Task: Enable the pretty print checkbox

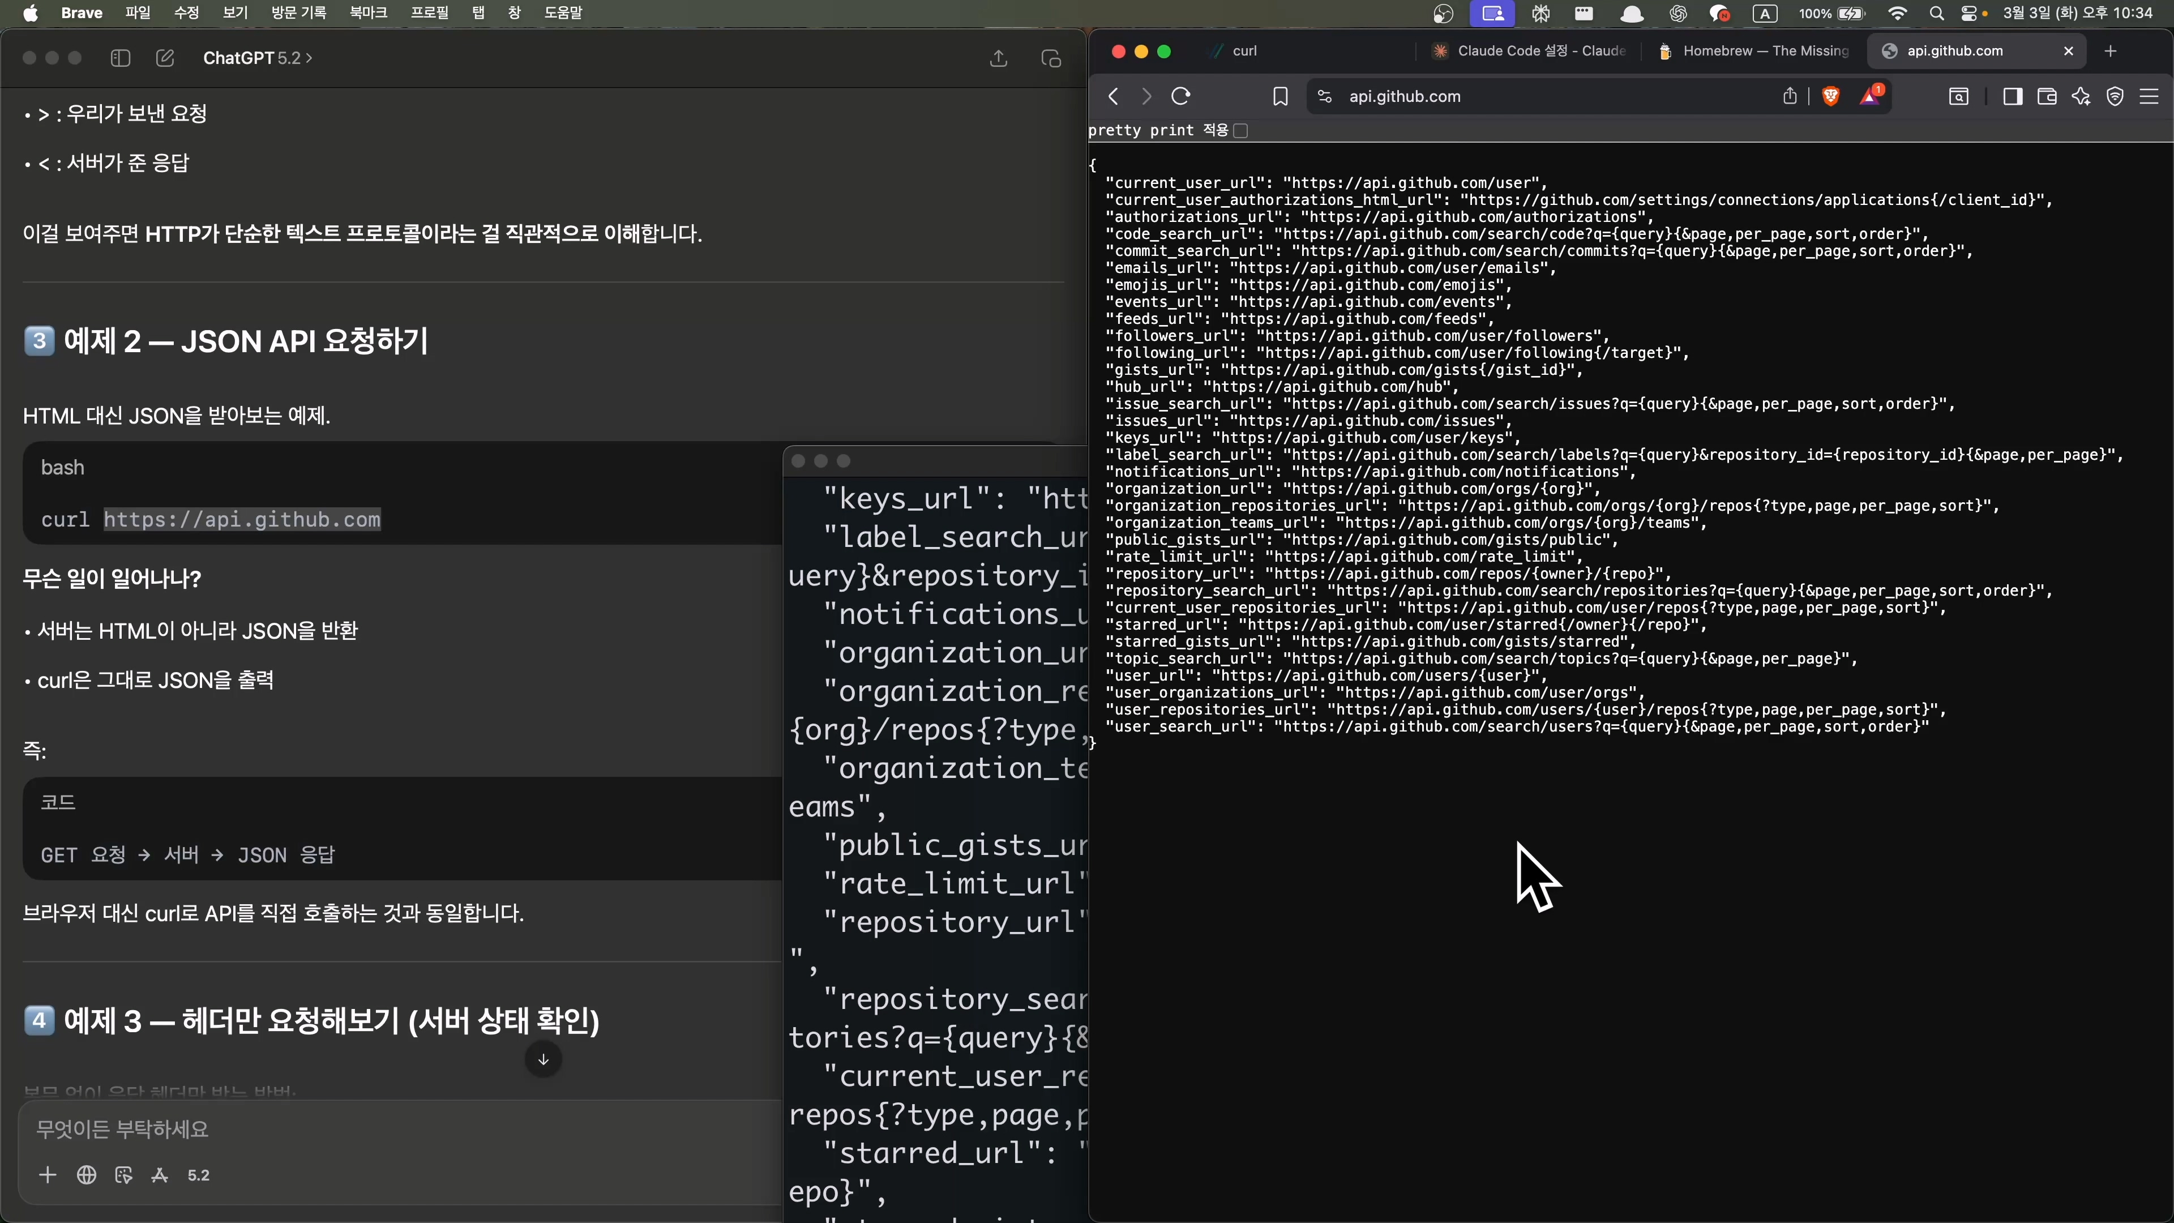Action: coord(1240,131)
